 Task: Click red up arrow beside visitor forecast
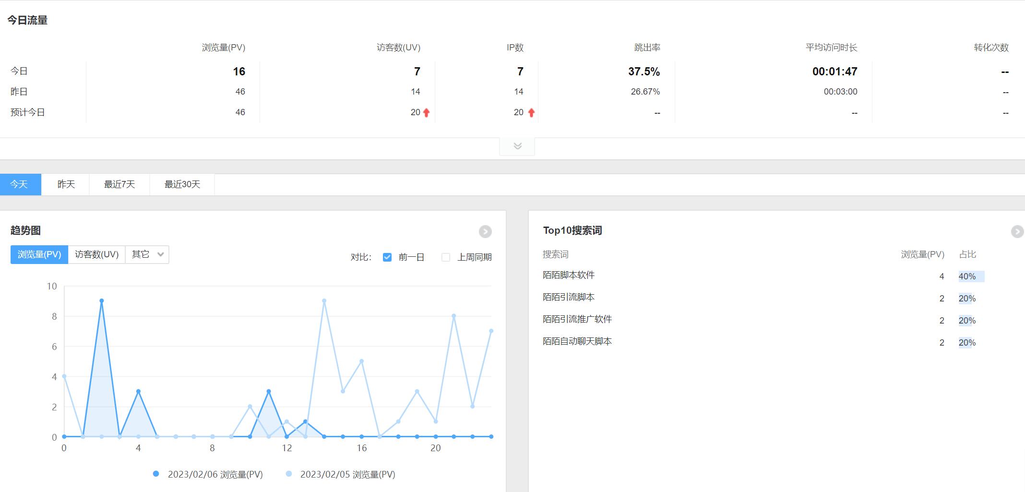[x=426, y=113]
